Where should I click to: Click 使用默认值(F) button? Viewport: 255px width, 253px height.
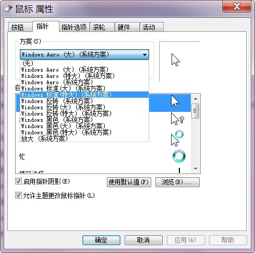(129, 182)
